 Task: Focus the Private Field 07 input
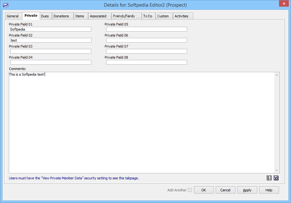pyautogui.click(x=147, y=51)
